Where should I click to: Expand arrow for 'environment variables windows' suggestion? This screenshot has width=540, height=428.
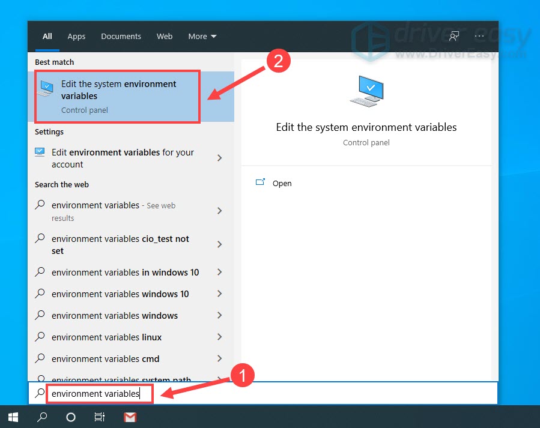pos(219,315)
